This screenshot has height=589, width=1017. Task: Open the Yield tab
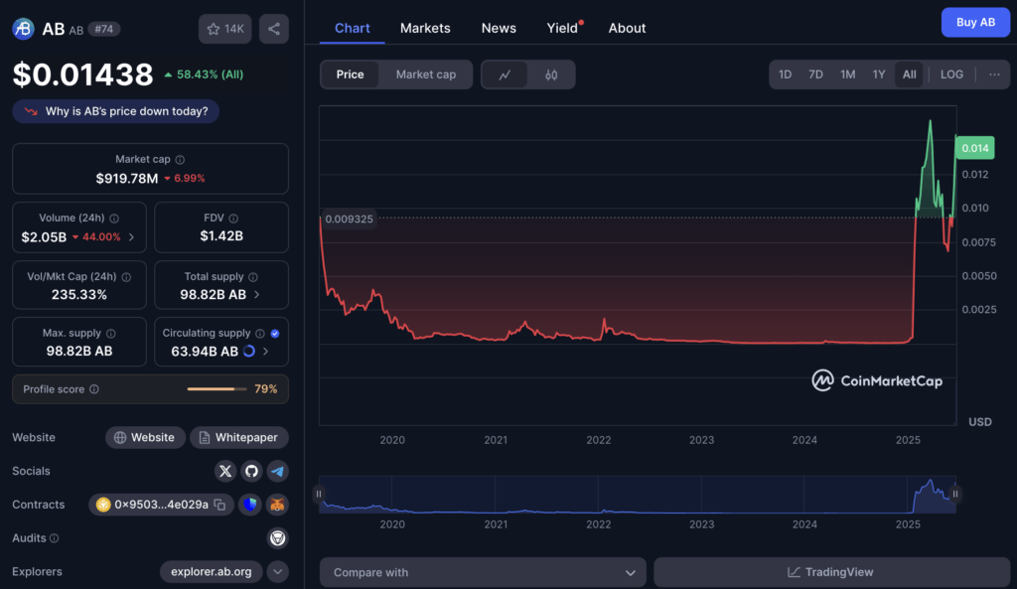point(562,28)
